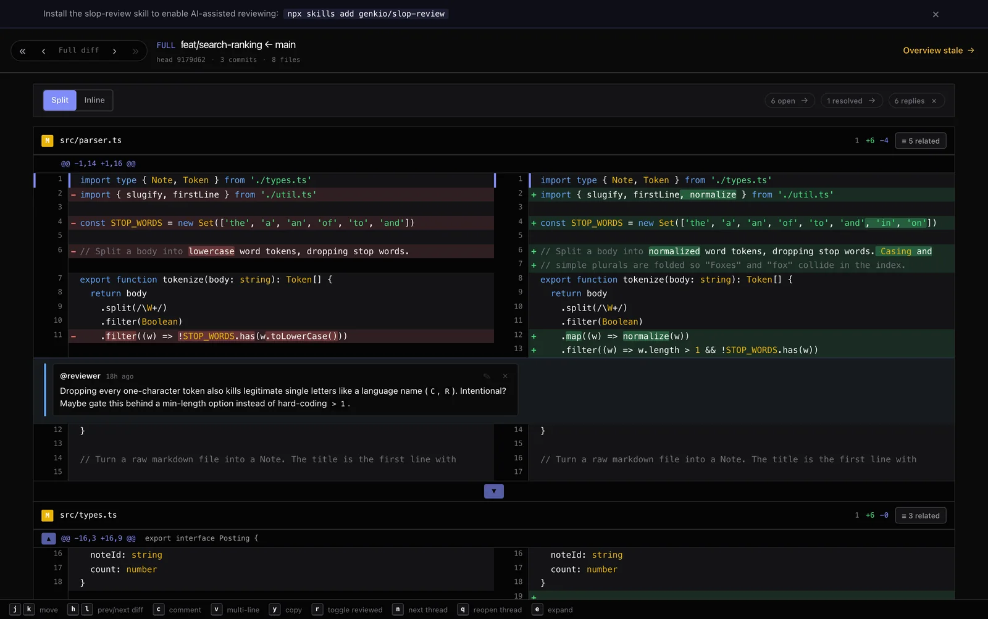This screenshot has width=988, height=619.
Task: Expand hidden lines below with down-arrow button
Action: click(494, 491)
